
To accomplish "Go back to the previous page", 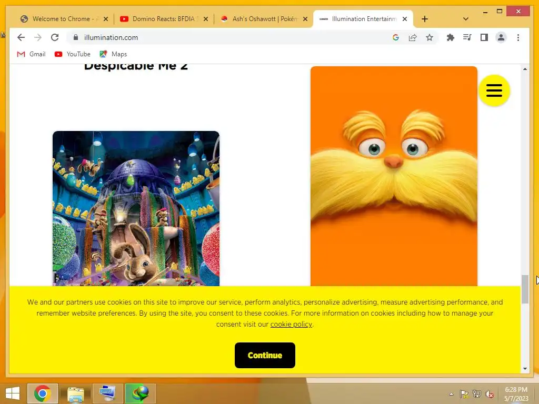I will (x=21, y=37).
